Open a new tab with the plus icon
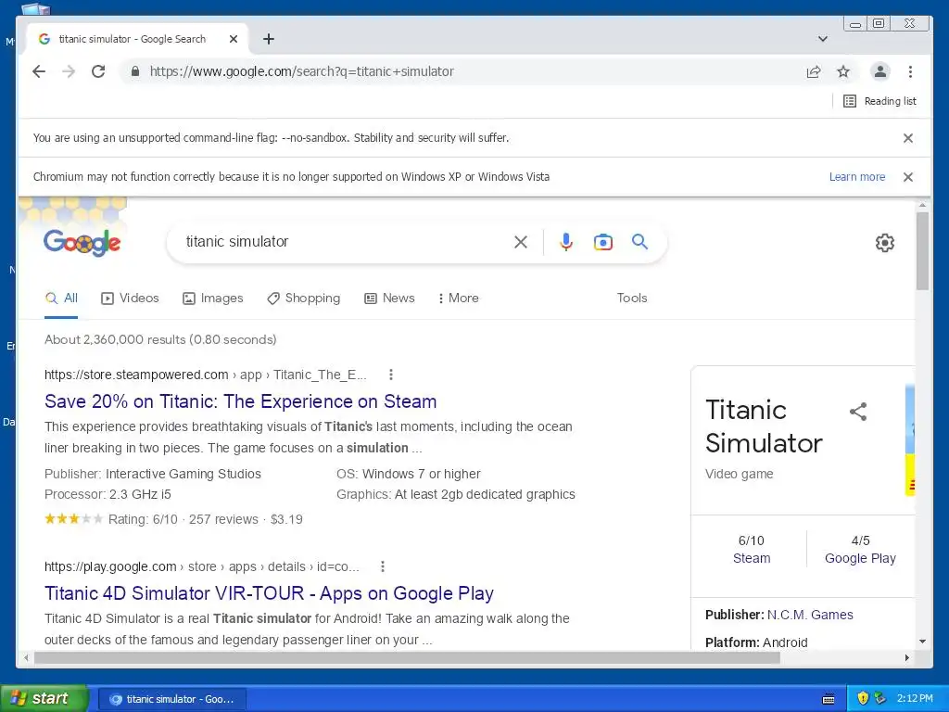Viewport: 949px width, 712px height. pyautogui.click(x=269, y=39)
